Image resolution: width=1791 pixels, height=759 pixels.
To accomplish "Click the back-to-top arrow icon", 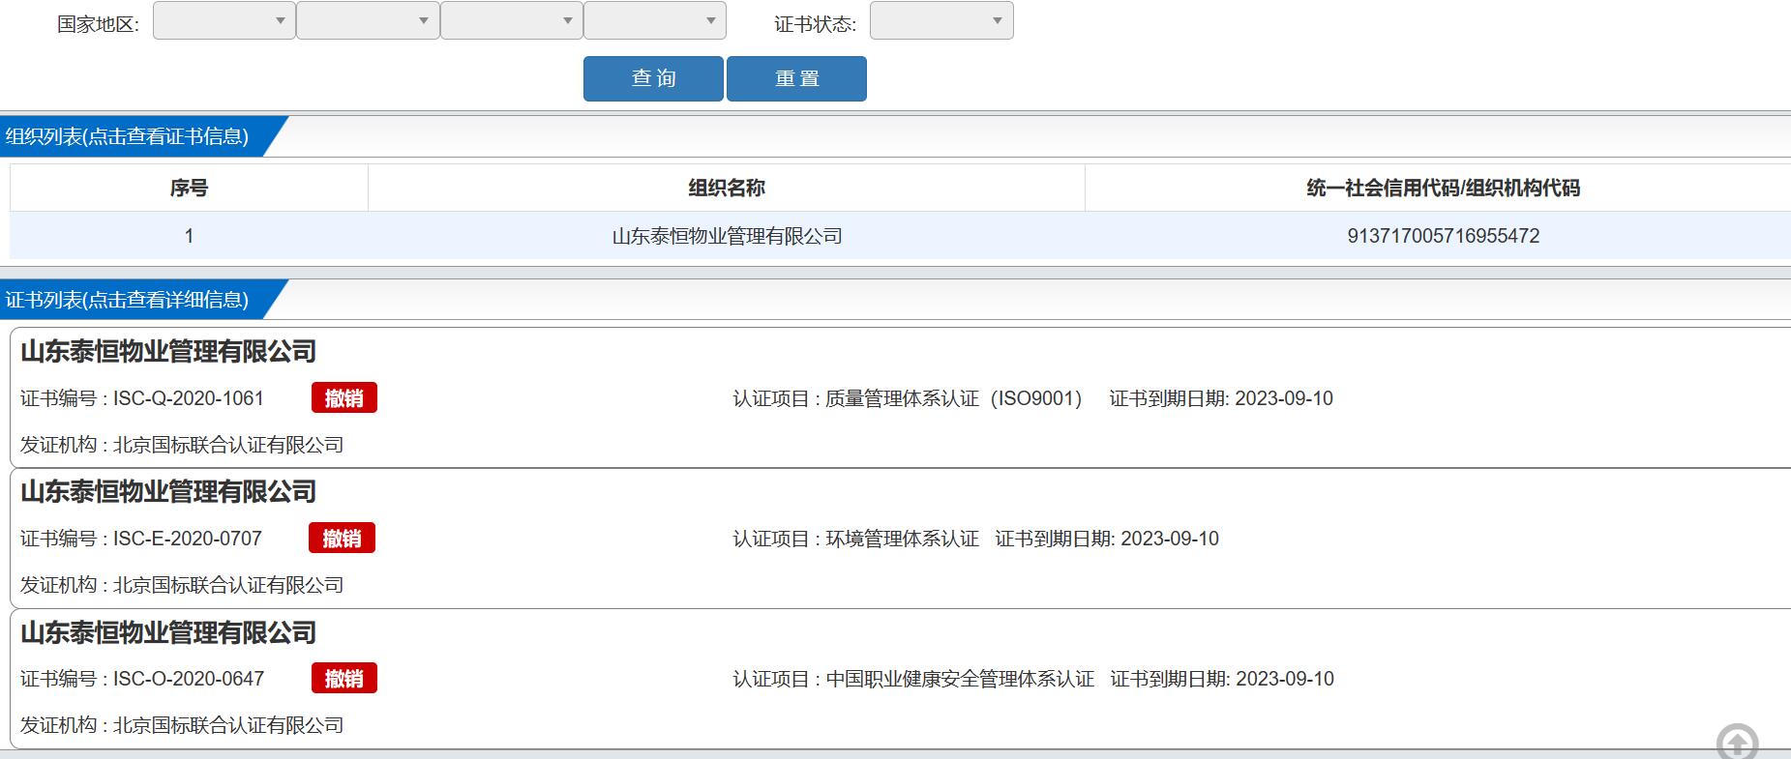I will (x=1737, y=743).
